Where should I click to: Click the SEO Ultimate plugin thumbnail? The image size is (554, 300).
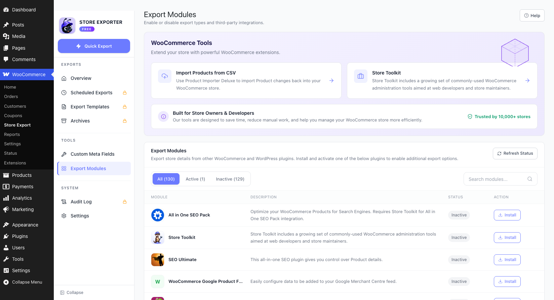(158, 260)
